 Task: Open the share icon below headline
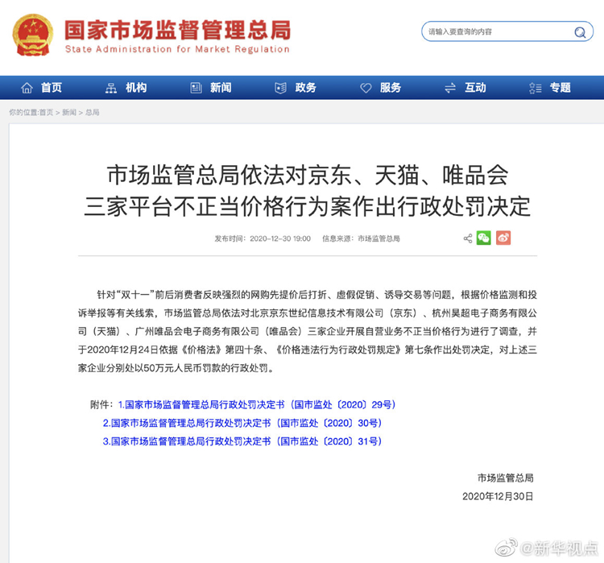click(468, 238)
